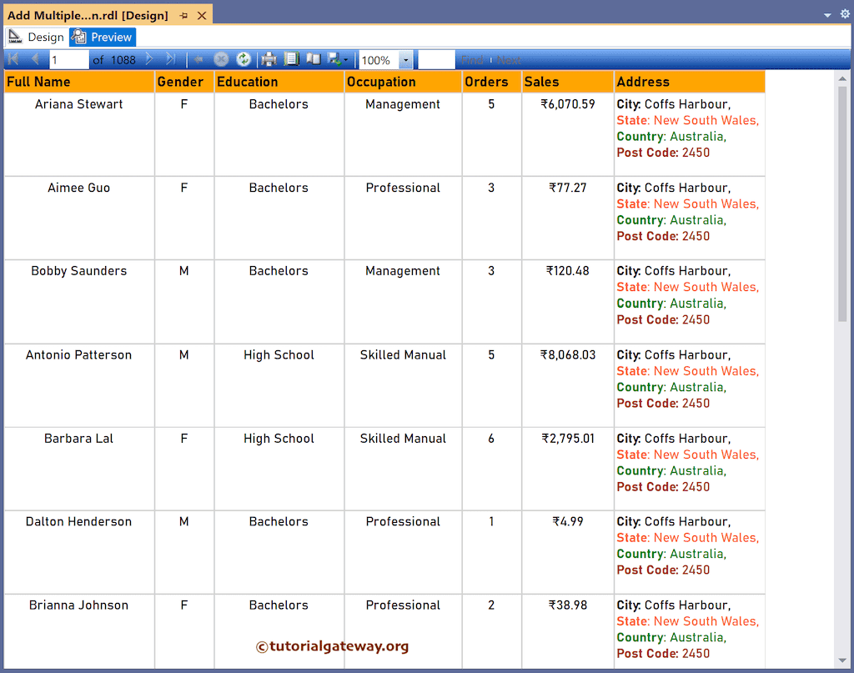This screenshot has width=854, height=673.
Task: Open the window options dropdown arrow
Action: (826, 13)
